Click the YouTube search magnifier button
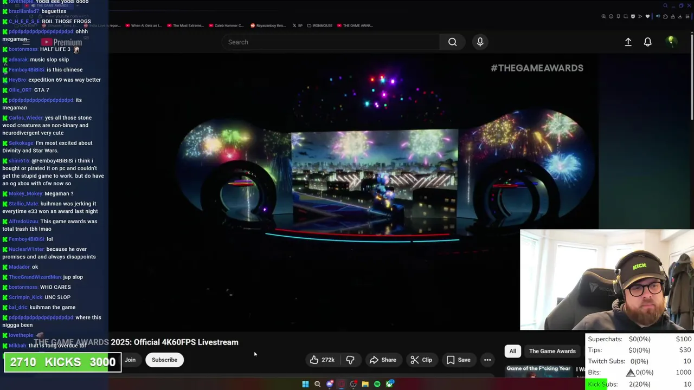This screenshot has height=390, width=694. [x=452, y=42]
